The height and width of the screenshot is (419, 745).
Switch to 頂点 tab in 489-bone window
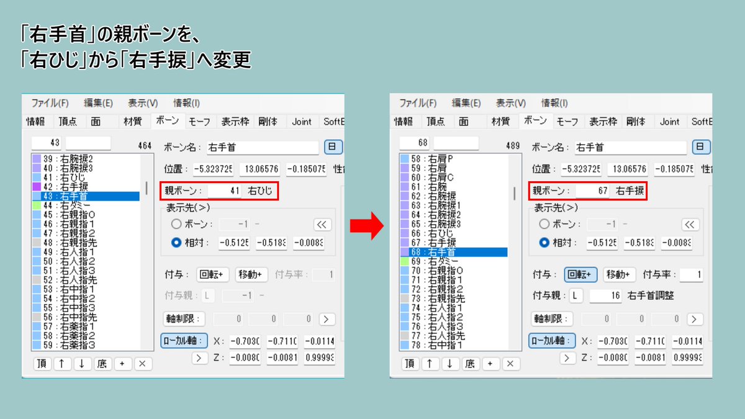(x=435, y=122)
